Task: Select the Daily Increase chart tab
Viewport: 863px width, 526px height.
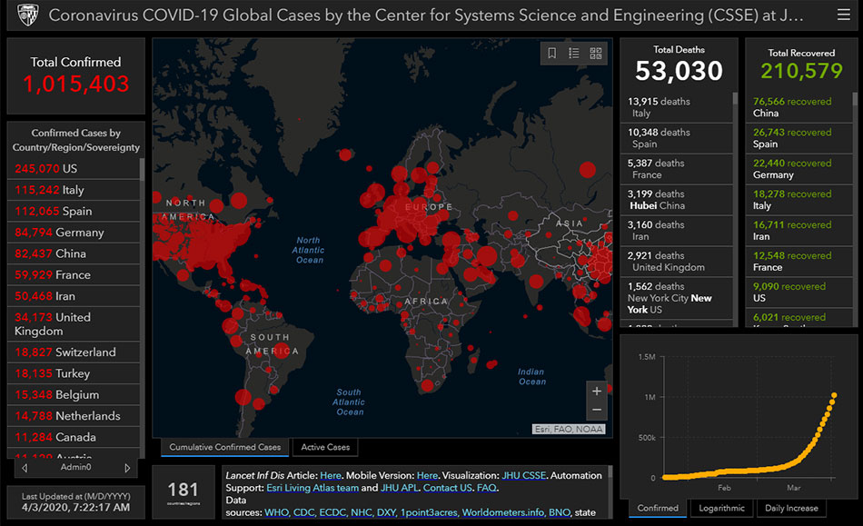Action: 791,508
